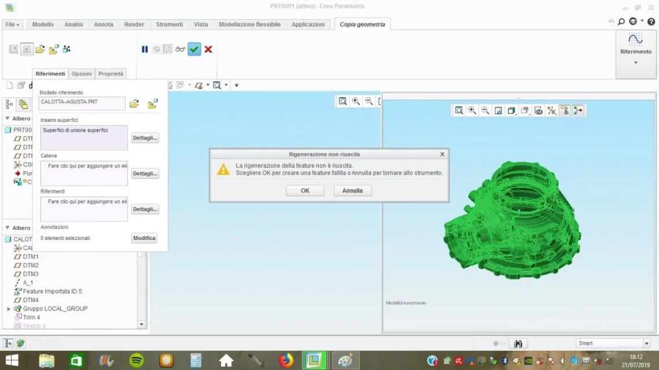Cancel the feature with red X

(208, 50)
